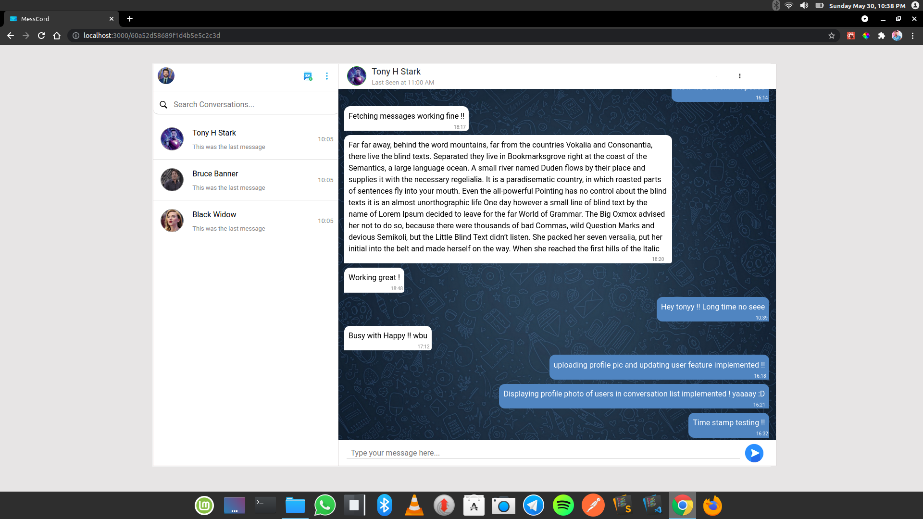Open the Bruce Banner conversation
The image size is (923, 519).
[245, 180]
